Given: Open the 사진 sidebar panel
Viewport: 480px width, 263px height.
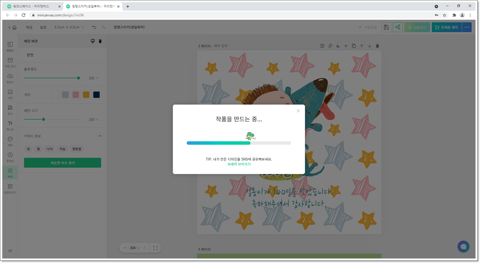Looking at the screenshot, I should (10, 94).
